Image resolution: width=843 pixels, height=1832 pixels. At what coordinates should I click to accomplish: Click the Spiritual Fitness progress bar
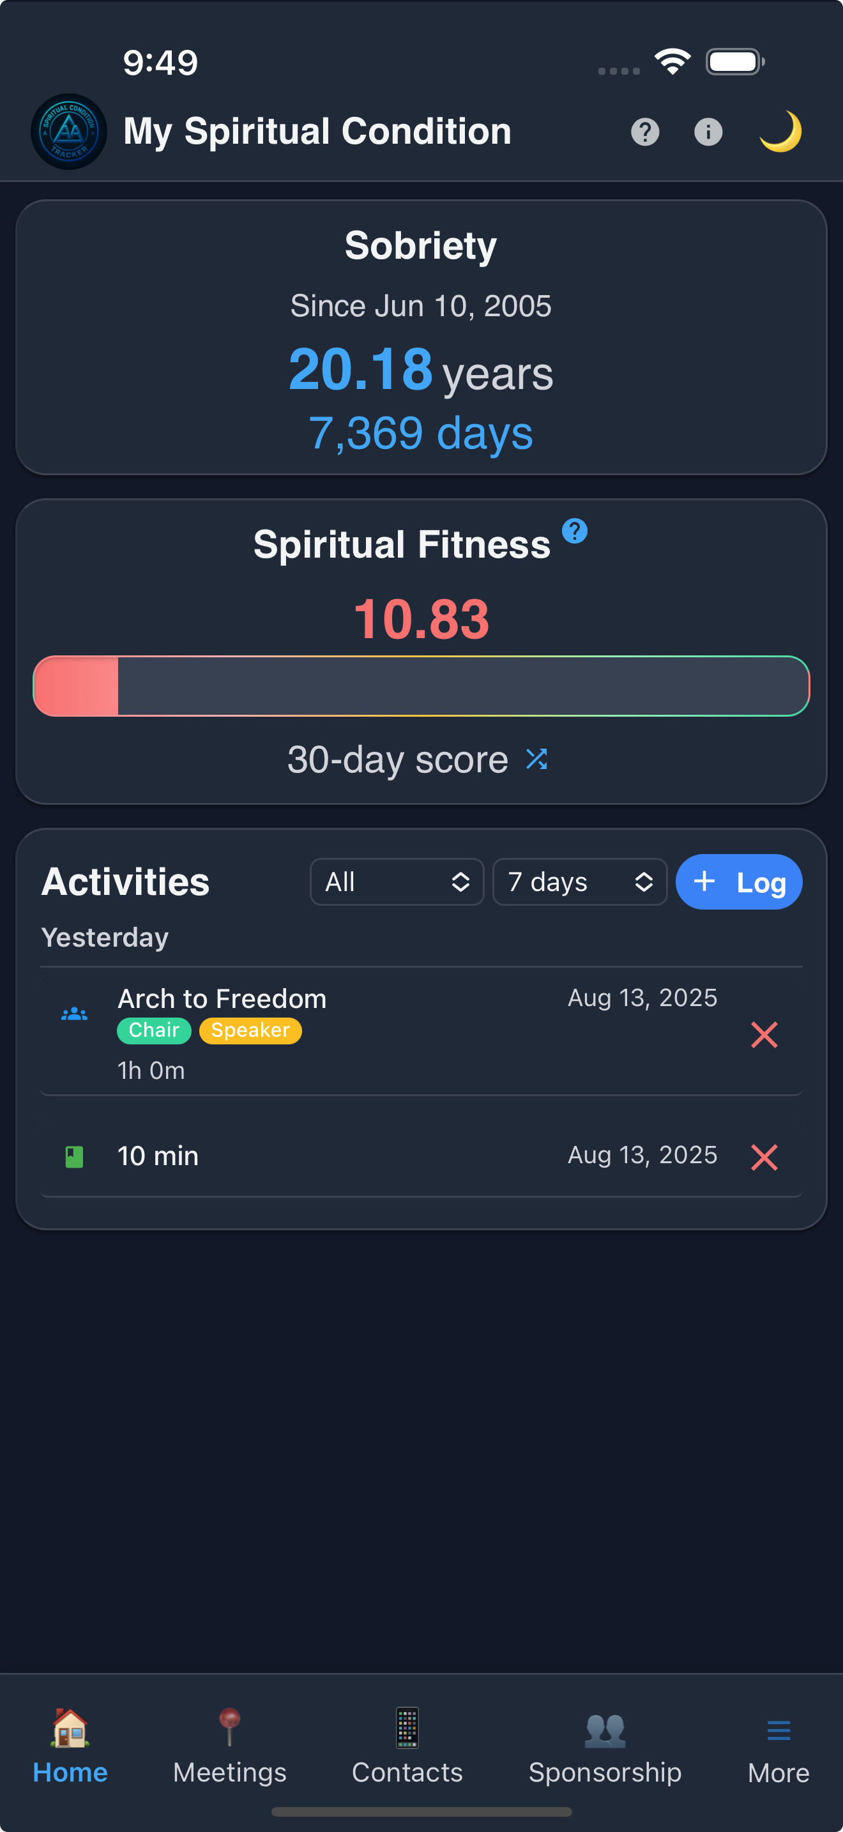coord(421,686)
